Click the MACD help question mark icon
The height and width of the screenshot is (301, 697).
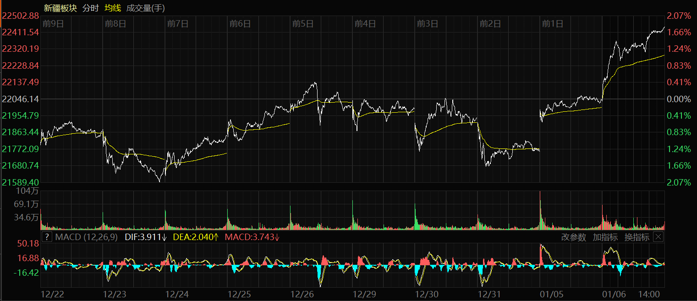(47, 237)
